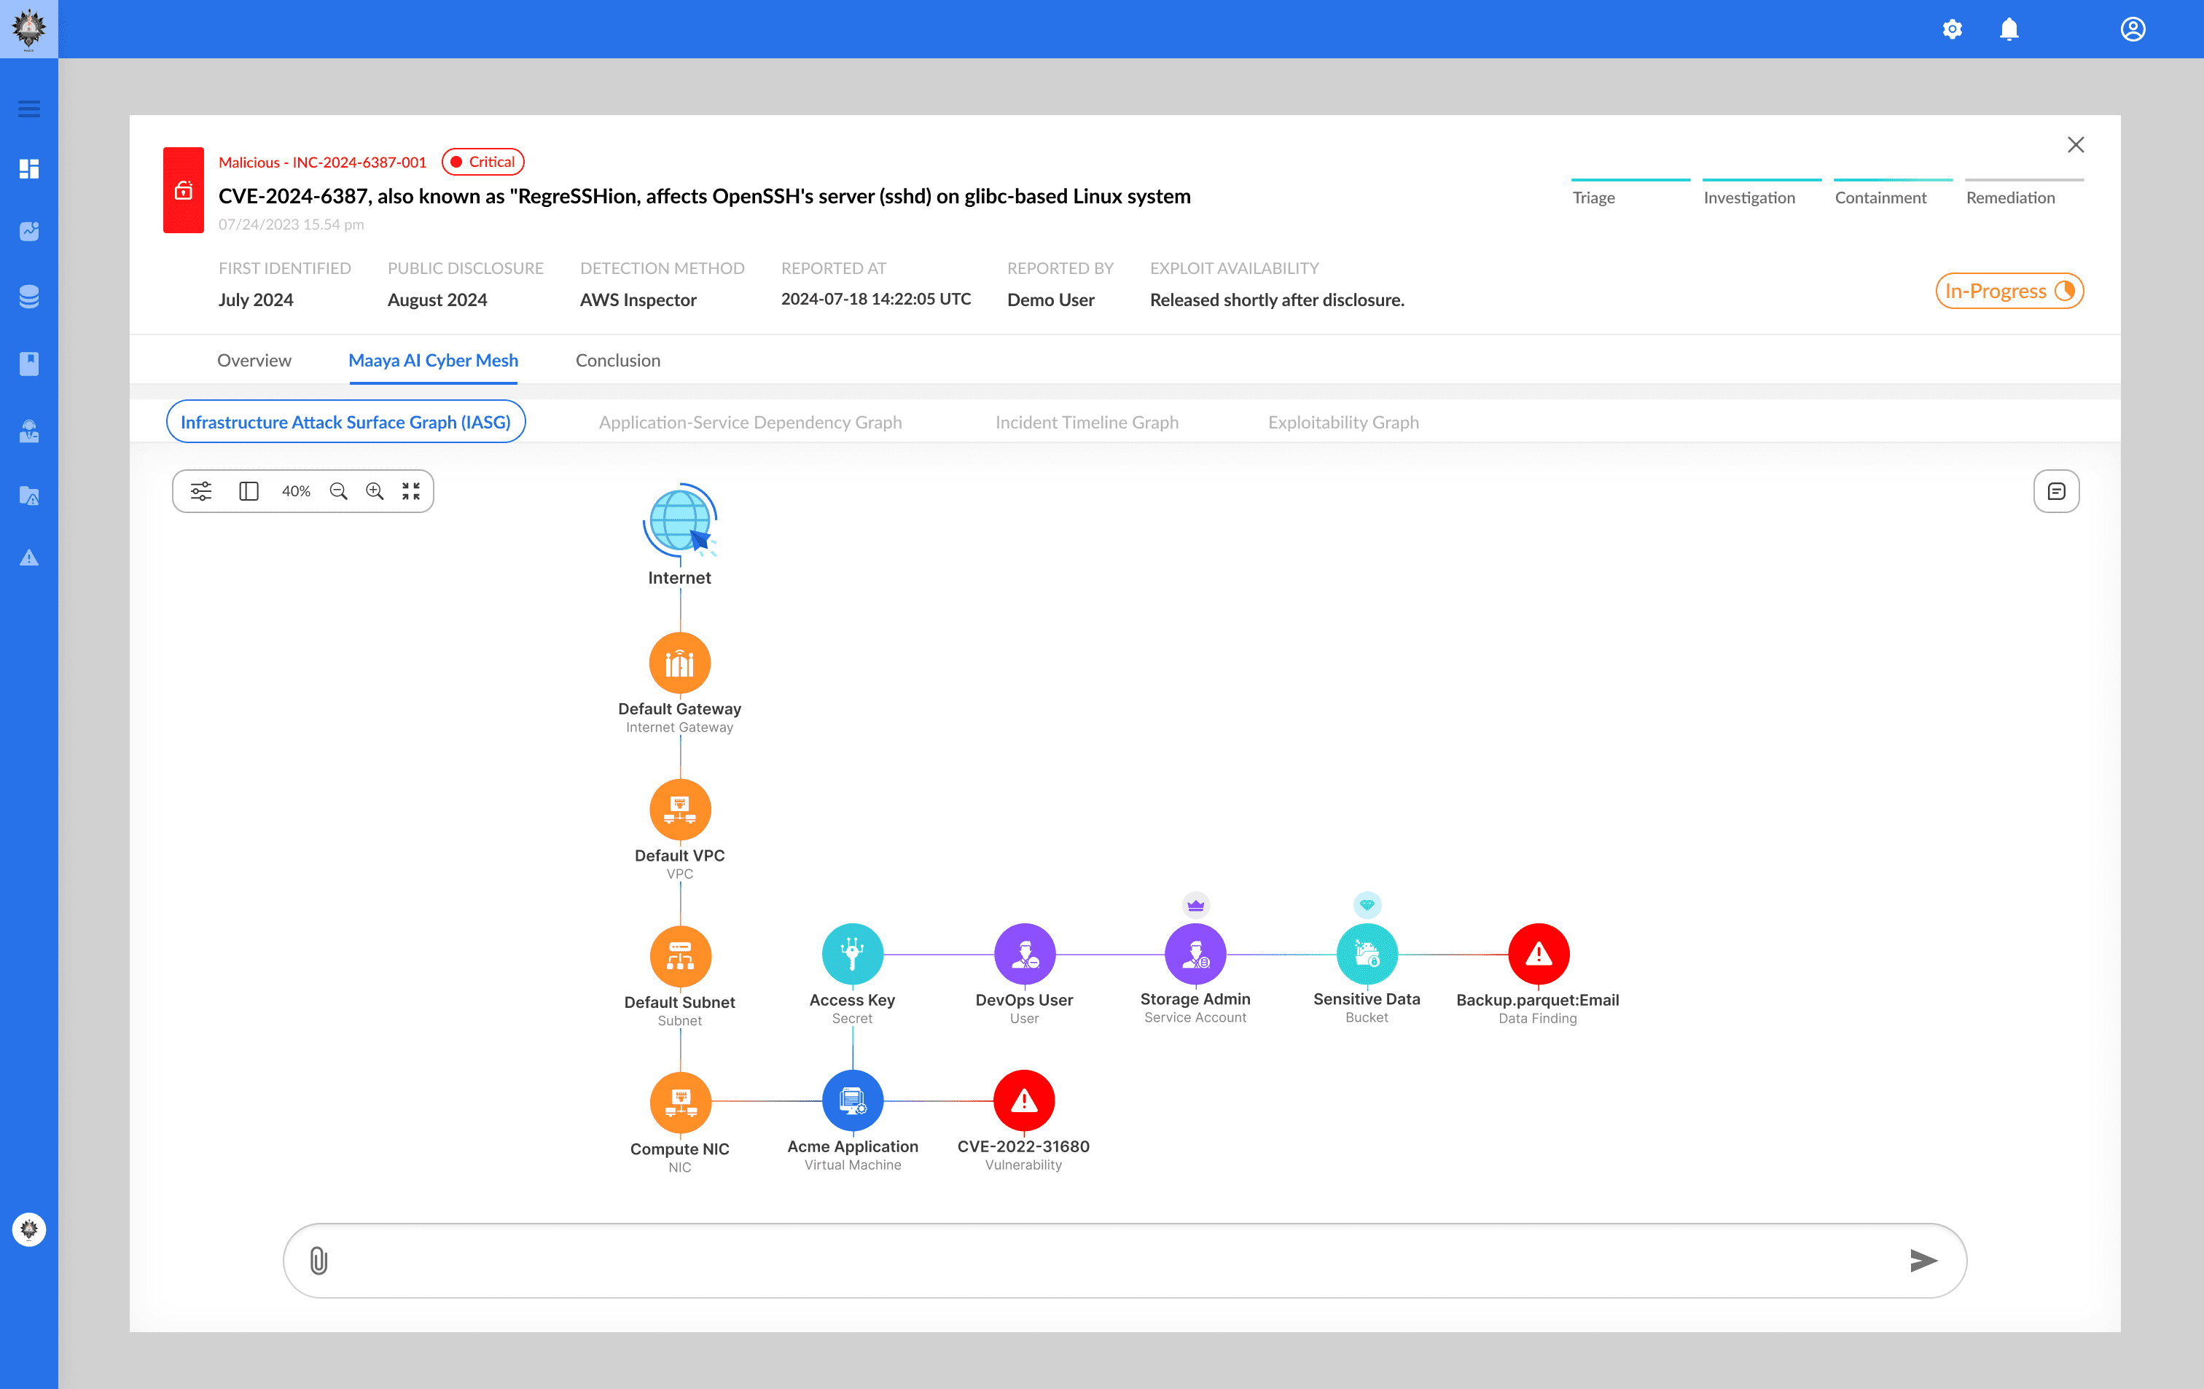Expand the hamburger sidebar menu
This screenshot has height=1389, width=2204.
pyautogui.click(x=28, y=109)
